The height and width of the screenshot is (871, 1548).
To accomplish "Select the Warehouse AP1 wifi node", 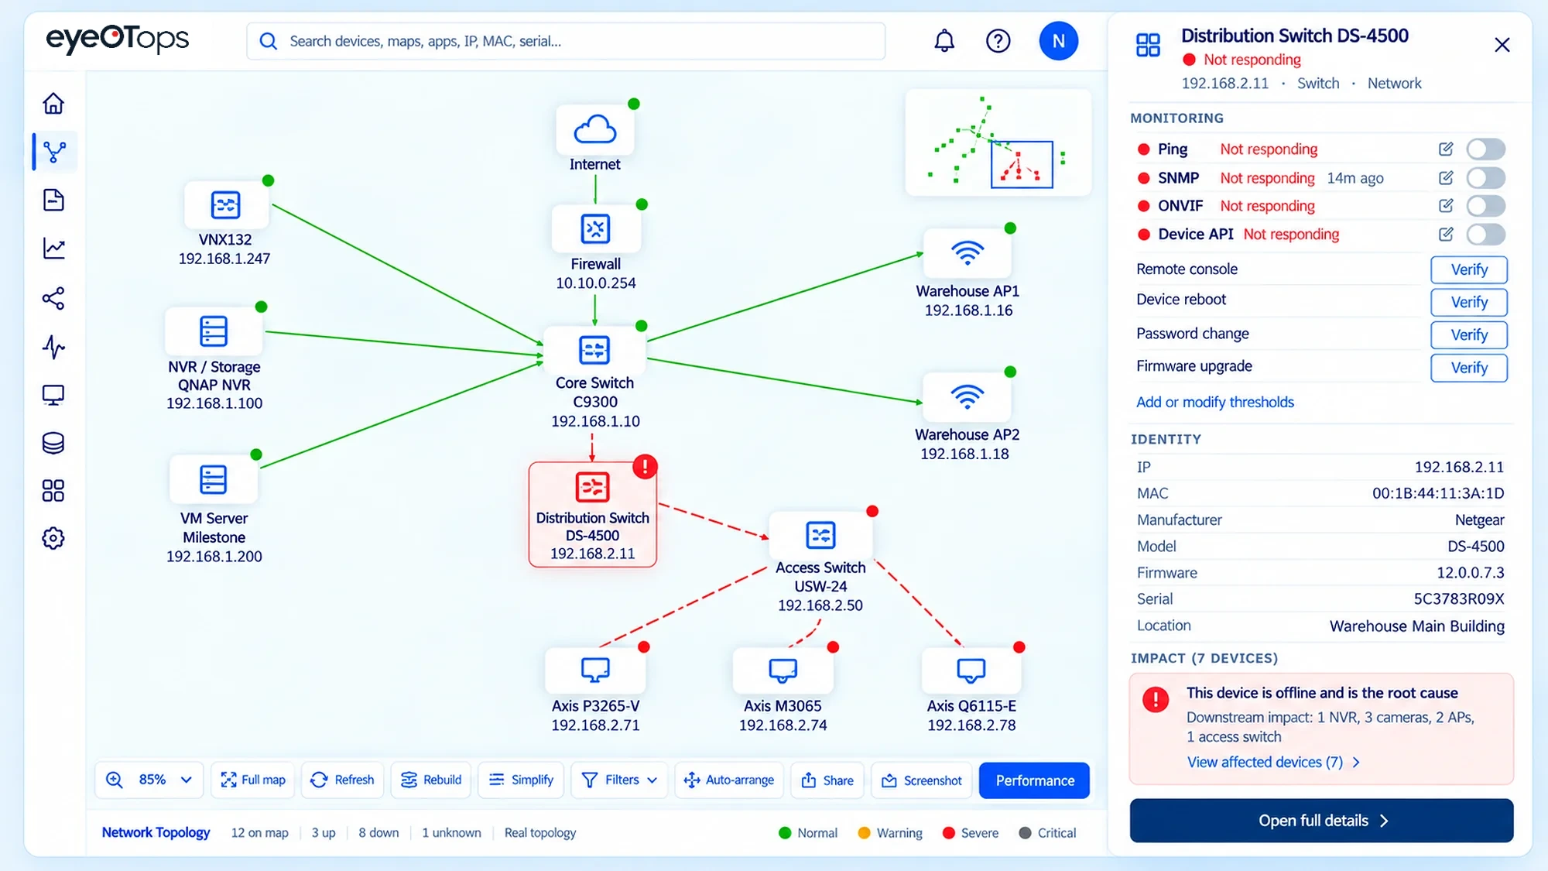I will click(x=967, y=253).
